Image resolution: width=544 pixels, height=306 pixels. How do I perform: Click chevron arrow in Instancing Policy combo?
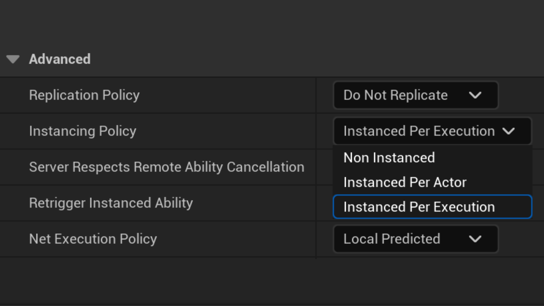(x=509, y=131)
